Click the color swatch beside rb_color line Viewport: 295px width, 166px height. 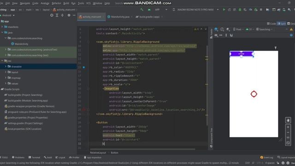(84, 67)
